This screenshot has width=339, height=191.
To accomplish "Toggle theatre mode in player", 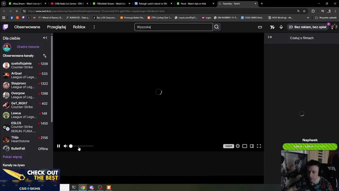I will coord(245,146).
